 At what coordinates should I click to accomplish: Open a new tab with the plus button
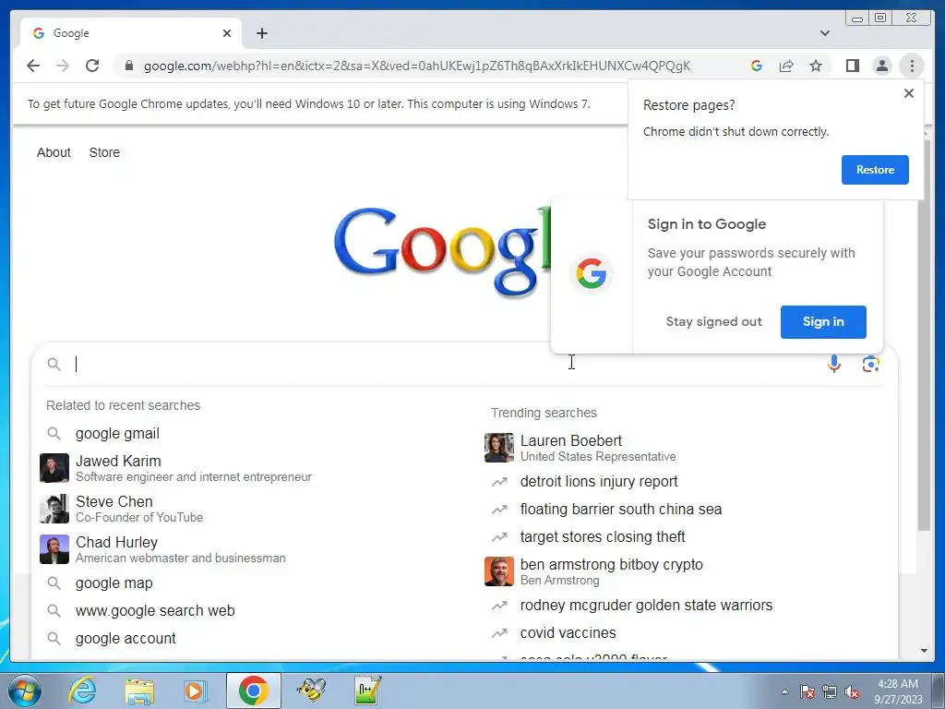(x=261, y=33)
